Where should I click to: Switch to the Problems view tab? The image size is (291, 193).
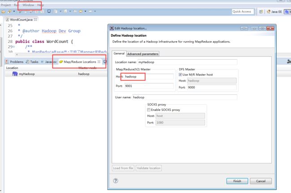click(14, 62)
